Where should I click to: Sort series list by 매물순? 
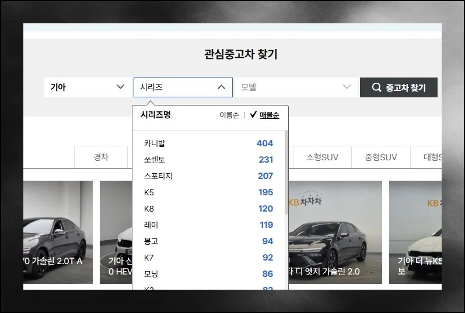pyautogui.click(x=269, y=115)
